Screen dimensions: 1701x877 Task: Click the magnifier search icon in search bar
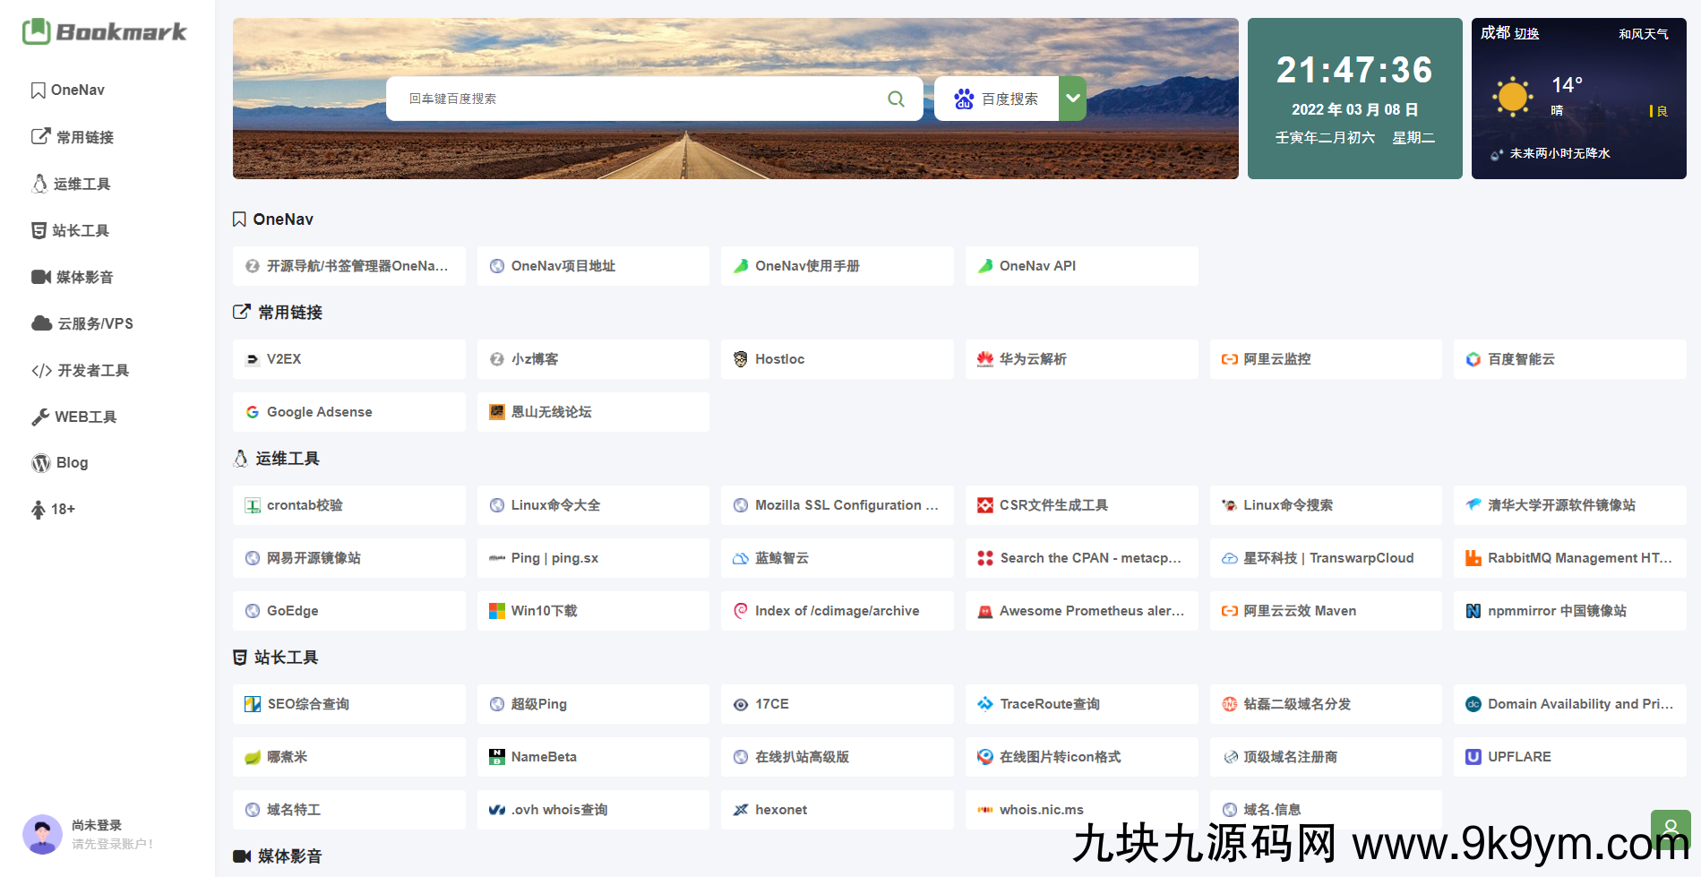click(896, 99)
